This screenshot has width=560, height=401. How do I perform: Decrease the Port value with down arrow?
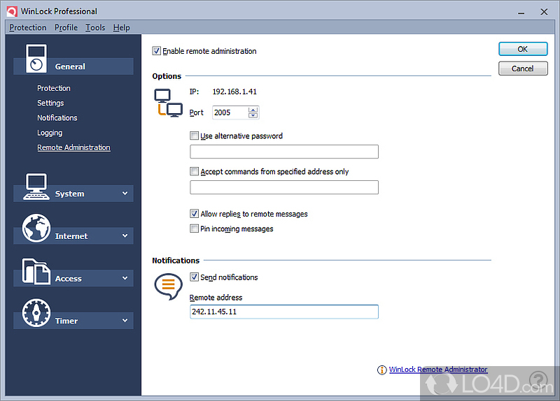(253, 115)
